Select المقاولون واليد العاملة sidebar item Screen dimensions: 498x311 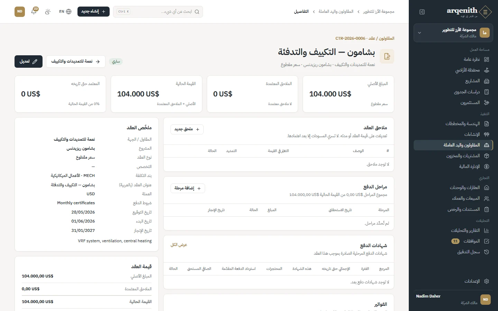pyautogui.click(x=453, y=145)
